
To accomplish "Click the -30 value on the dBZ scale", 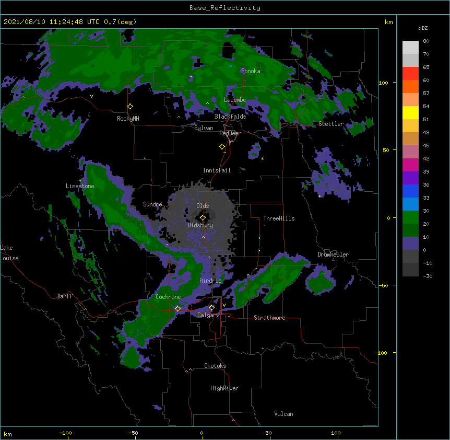I will click(428, 276).
